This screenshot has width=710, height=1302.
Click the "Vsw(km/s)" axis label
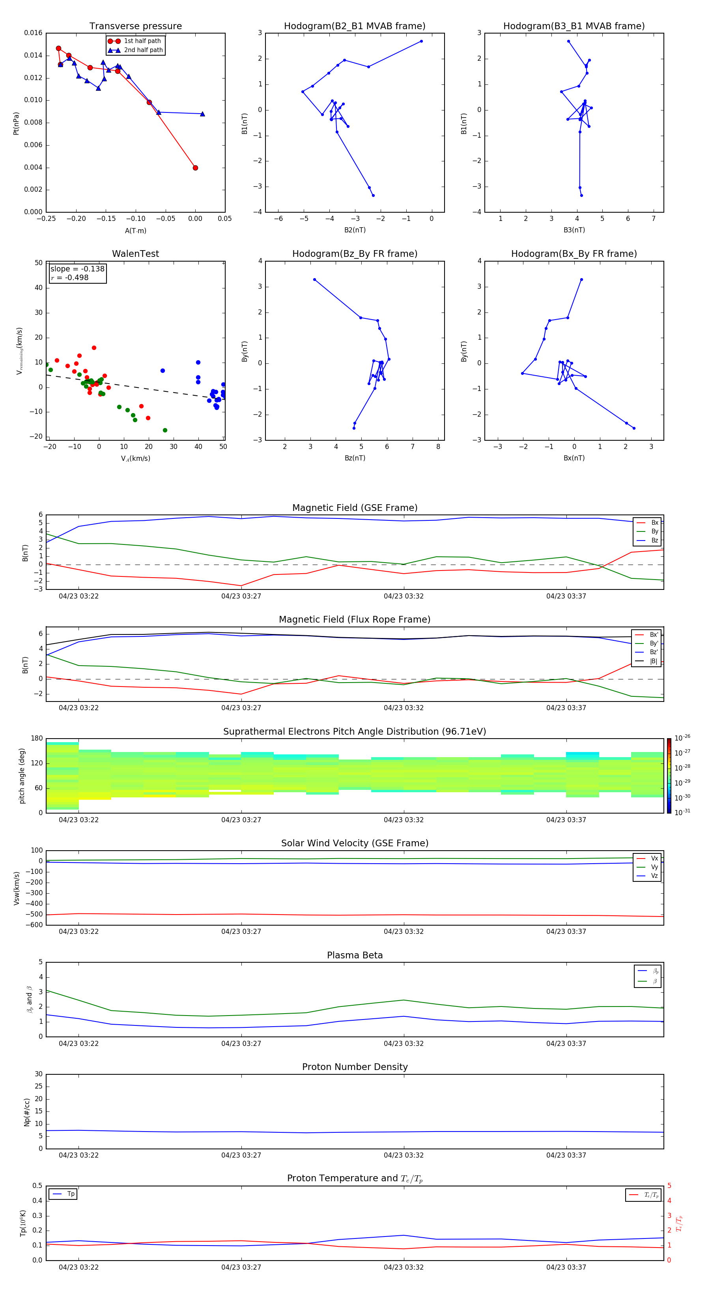tap(16, 888)
